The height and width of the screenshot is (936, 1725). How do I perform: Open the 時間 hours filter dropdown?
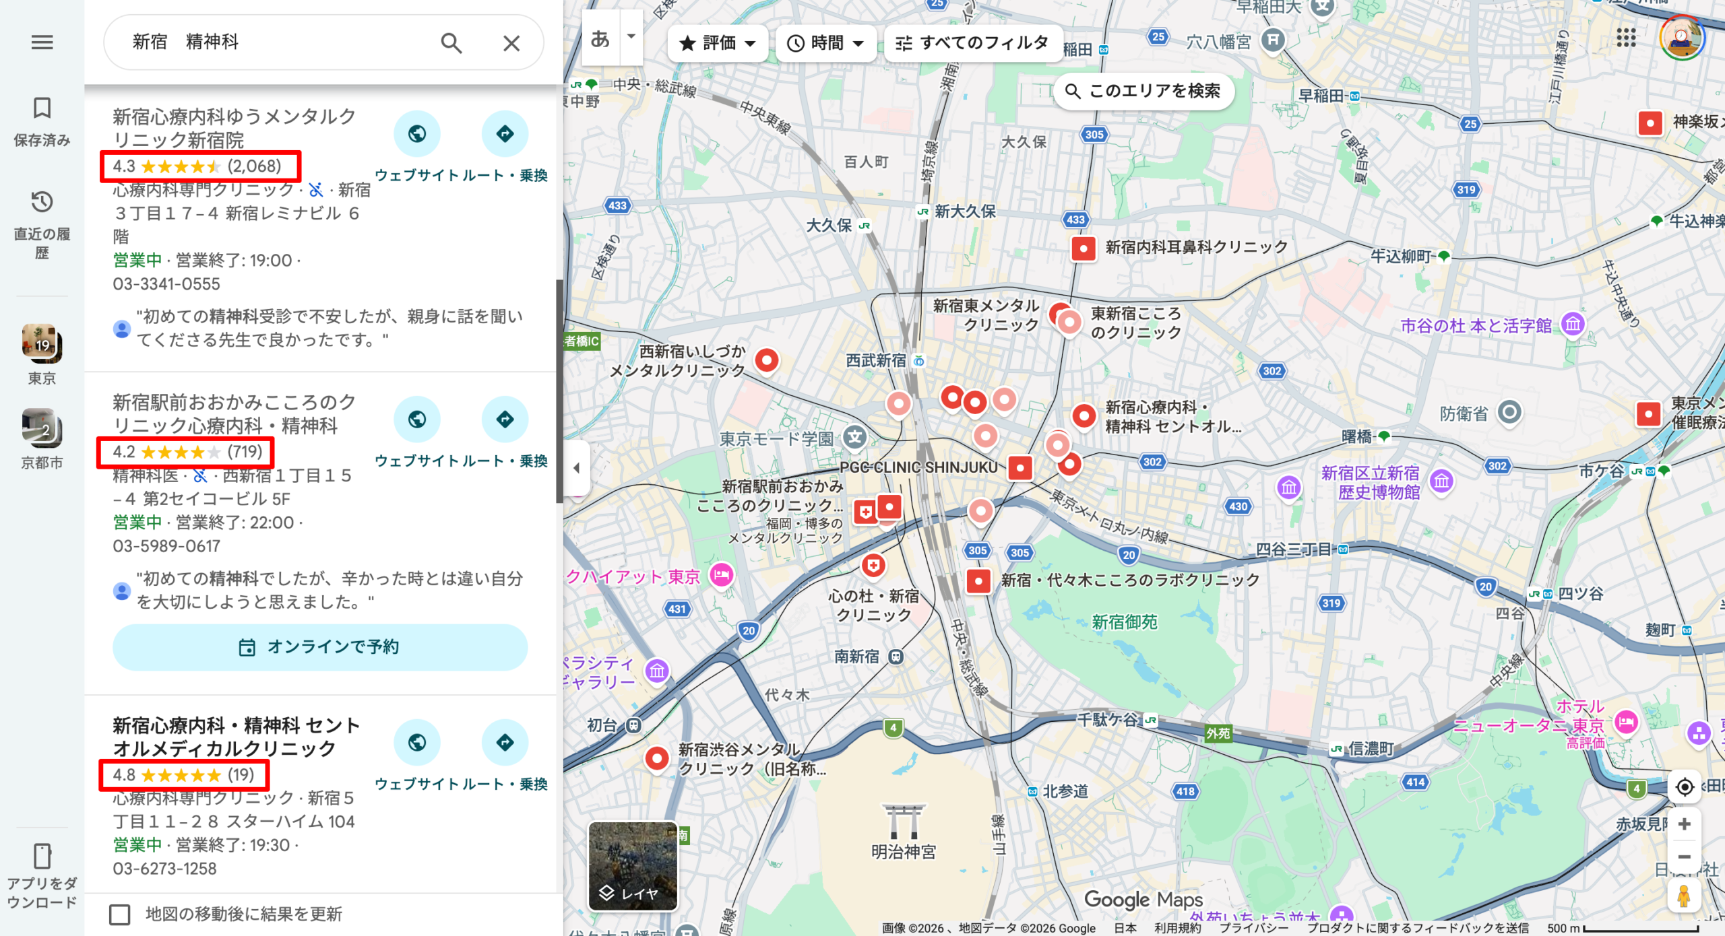tap(825, 43)
